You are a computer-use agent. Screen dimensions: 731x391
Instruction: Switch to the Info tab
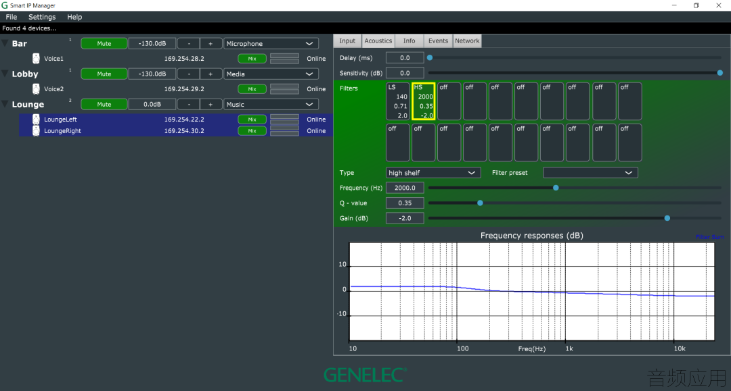(409, 41)
